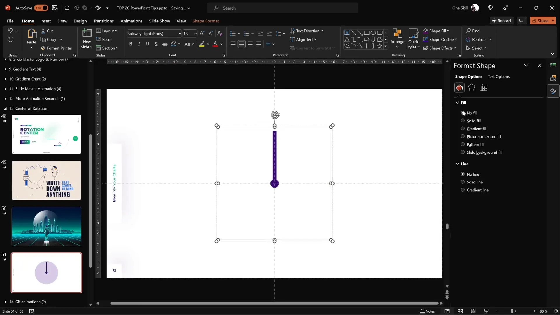Click the Reset slide button
This screenshot has width=560, height=315.
coord(104,39)
